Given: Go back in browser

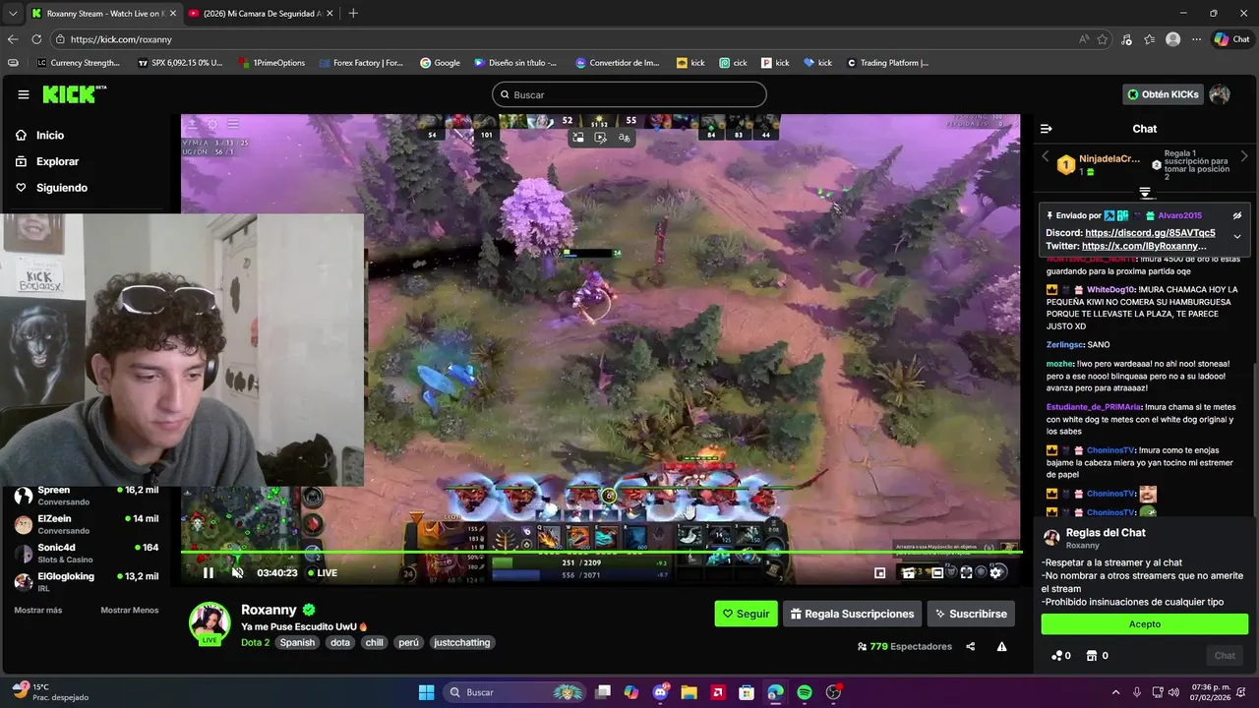Looking at the screenshot, I should (13, 39).
